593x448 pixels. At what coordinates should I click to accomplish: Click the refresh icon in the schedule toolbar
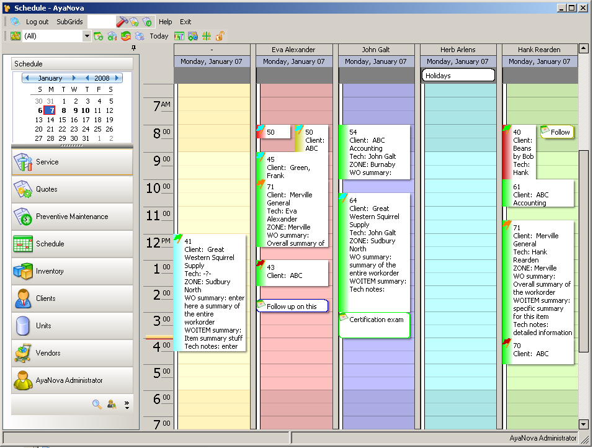126,36
